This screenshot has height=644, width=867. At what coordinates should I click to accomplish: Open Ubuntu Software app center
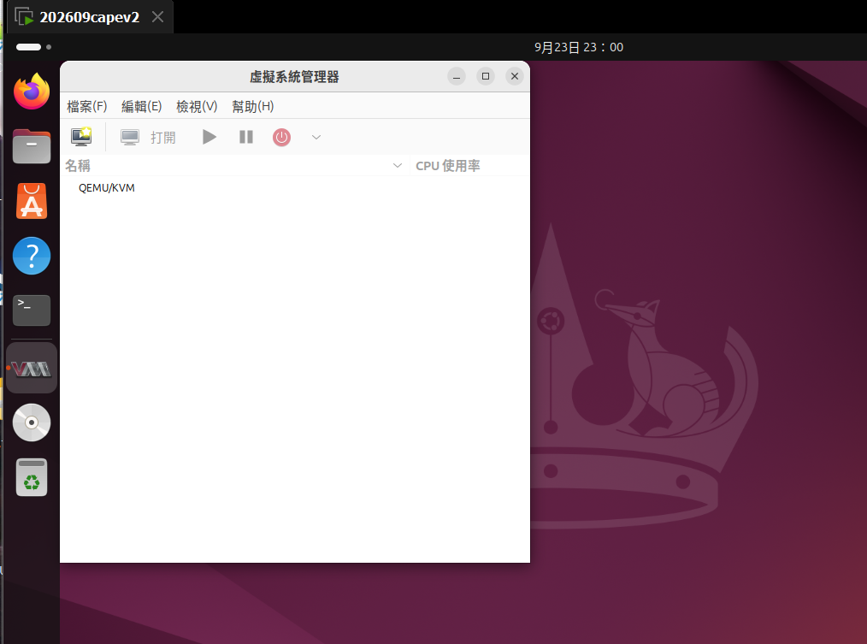point(32,201)
